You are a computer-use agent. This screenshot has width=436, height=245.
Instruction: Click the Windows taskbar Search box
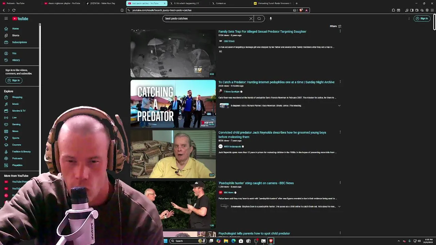[188, 241]
